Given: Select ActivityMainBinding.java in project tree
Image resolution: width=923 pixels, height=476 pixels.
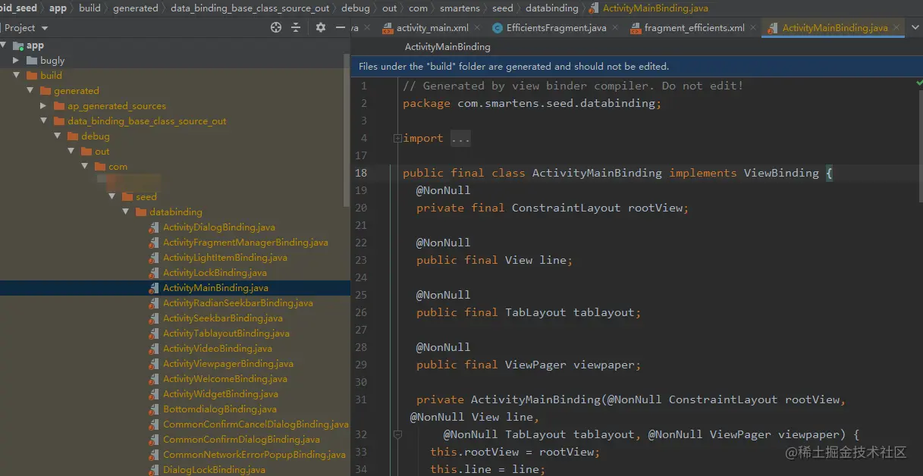Looking at the screenshot, I should 215,288.
